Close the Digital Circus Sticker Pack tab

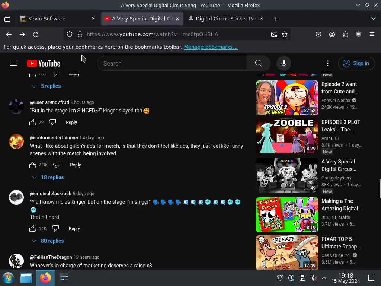pyautogui.click(x=261, y=19)
